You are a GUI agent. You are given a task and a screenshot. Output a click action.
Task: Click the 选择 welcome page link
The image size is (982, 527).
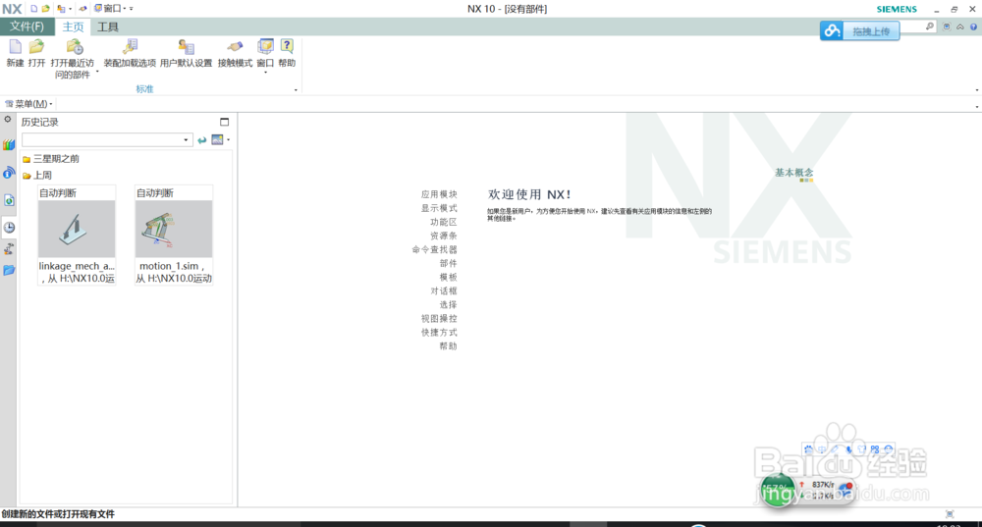(x=449, y=305)
